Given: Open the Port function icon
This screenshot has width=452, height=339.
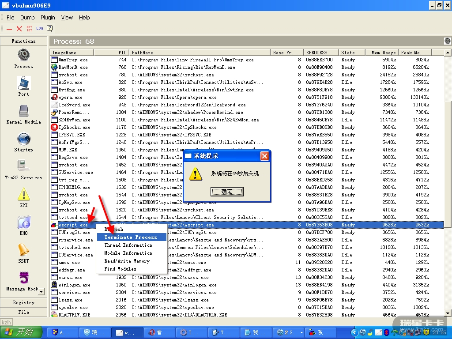Looking at the screenshot, I should click(x=24, y=83).
